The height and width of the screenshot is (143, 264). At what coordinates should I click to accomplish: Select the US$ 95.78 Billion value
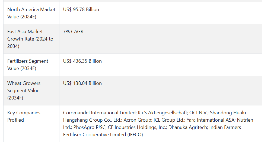click(x=81, y=9)
